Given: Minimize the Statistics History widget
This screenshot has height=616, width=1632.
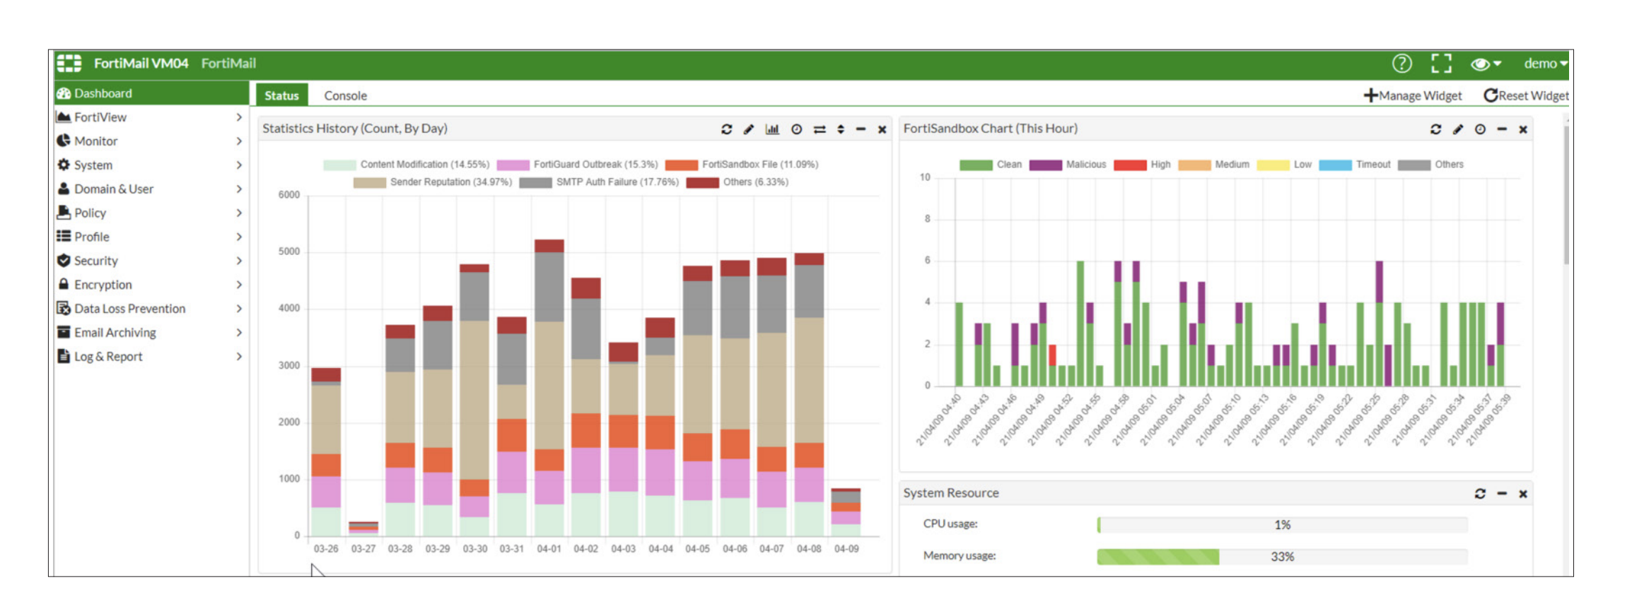Looking at the screenshot, I should tap(861, 129).
